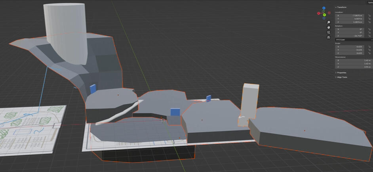Toggle lock on Location X
Image resolution: width=373 pixels, height=172 pixels.
pyautogui.click(x=369, y=15)
